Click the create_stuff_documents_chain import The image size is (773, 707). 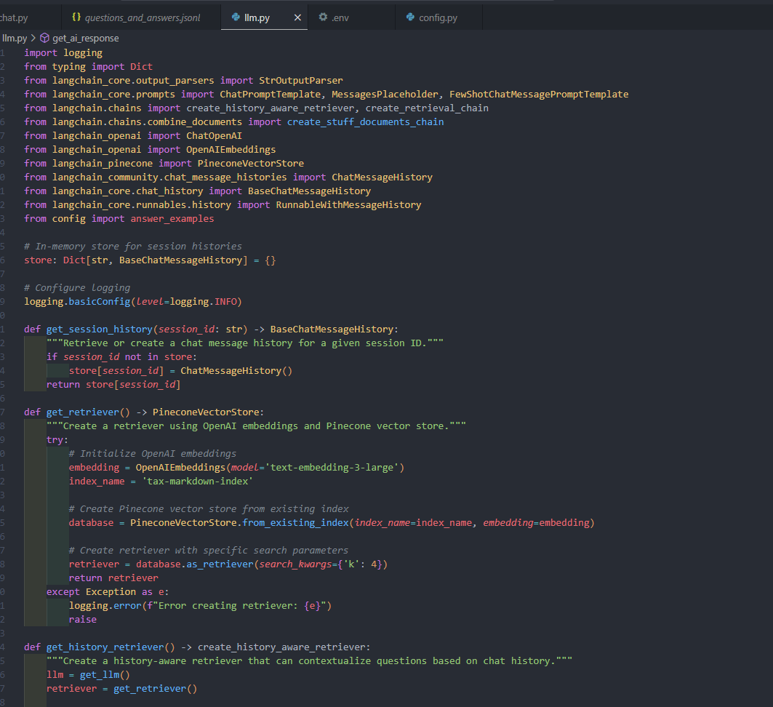[365, 121]
